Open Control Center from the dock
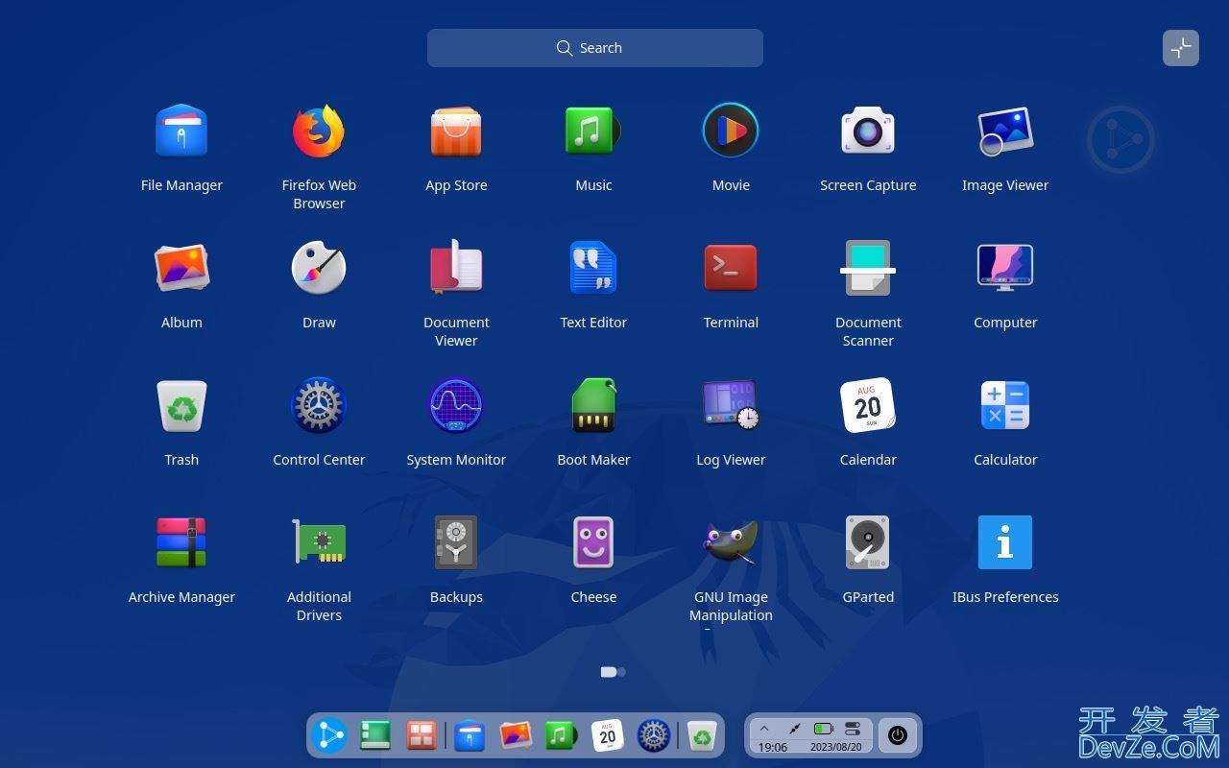Image resolution: width=1229 pixels, height=768 pixels. (x=654, y=736)
